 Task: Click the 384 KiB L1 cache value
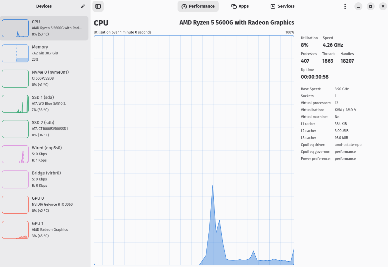click(x=341, y=124)
